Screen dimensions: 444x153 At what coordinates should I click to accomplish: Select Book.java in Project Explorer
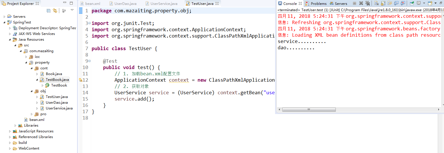(x=54, y=74)
